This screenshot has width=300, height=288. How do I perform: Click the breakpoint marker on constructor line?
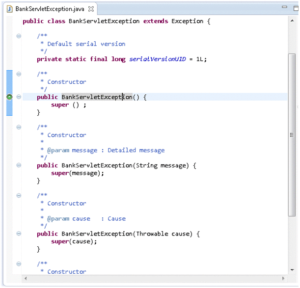[x=9, y=97]
